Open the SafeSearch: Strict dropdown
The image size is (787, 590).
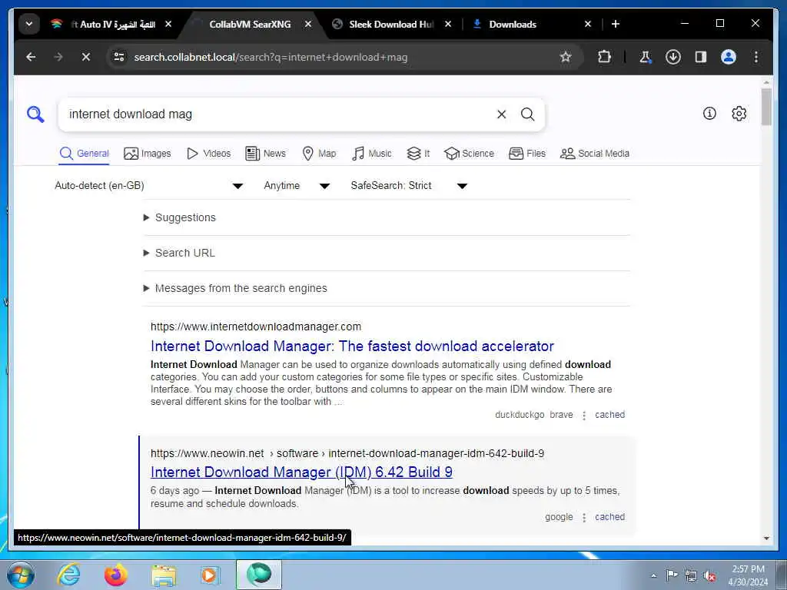point(409,186)
